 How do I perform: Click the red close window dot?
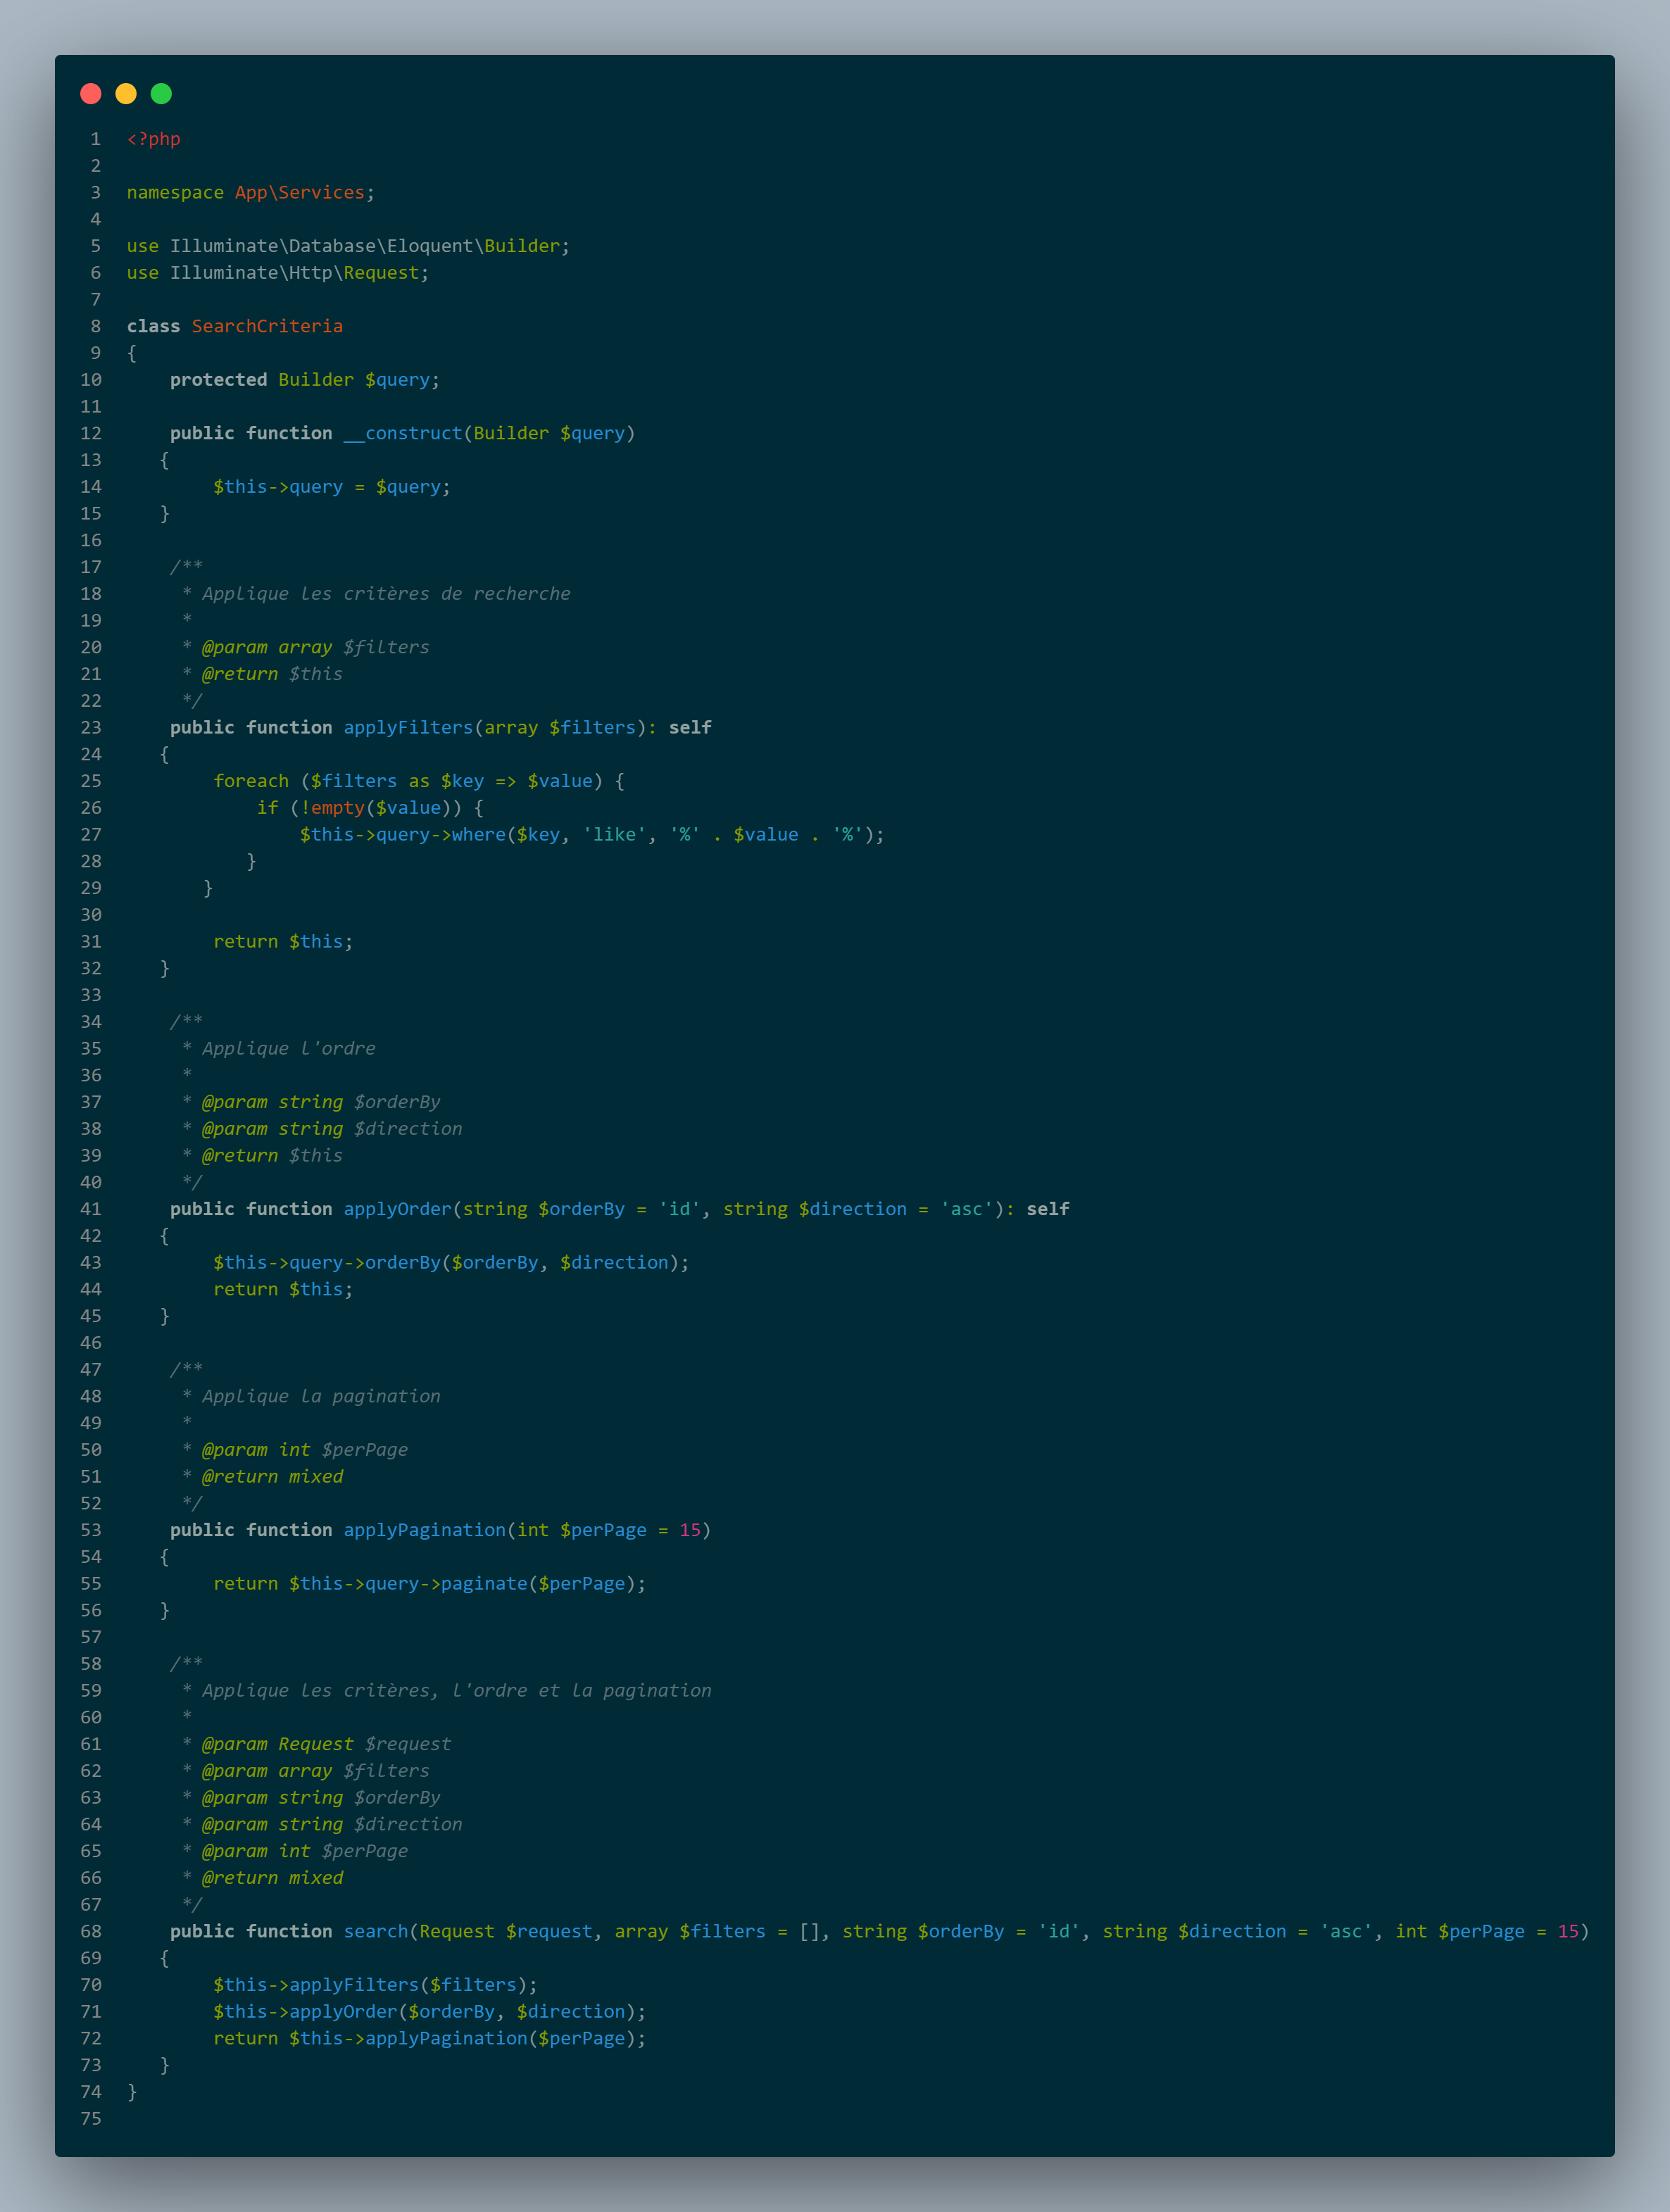click(x=91, y=94)
